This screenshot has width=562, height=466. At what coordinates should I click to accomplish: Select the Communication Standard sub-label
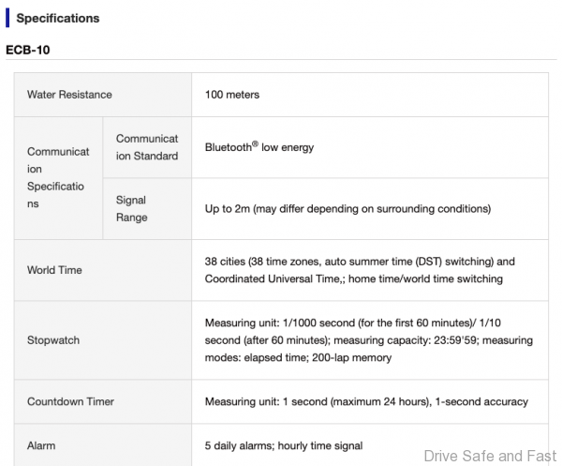coord(146,147)
